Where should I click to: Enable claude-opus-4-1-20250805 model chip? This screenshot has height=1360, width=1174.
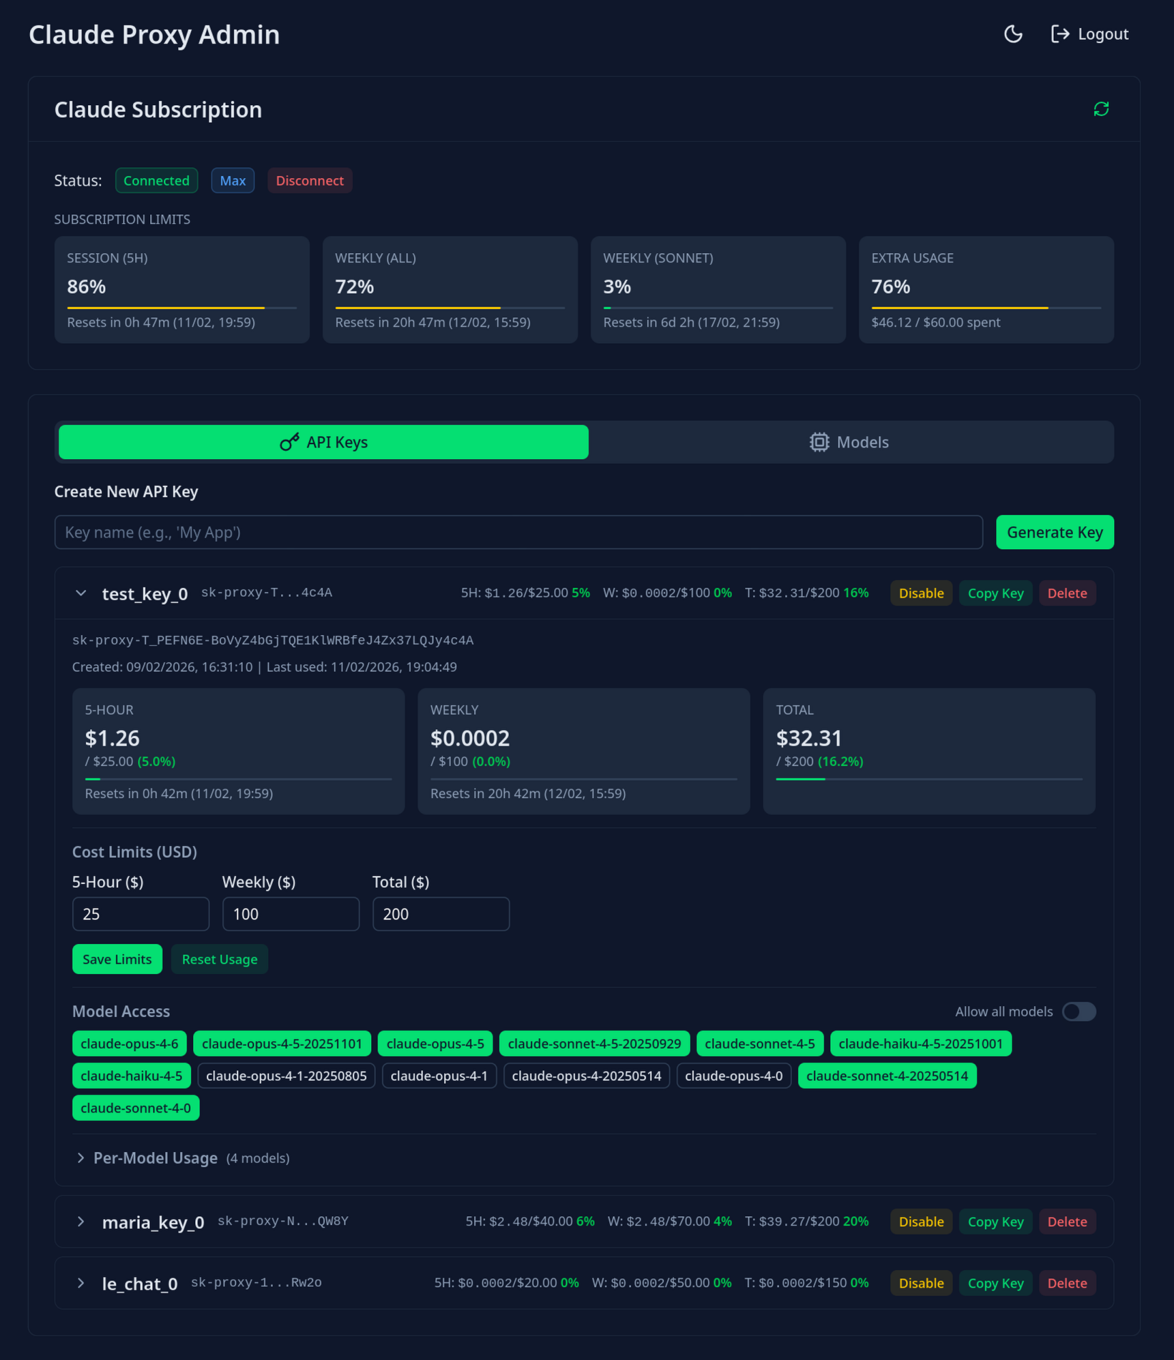pyautogui.click(x=287, y=1075)
